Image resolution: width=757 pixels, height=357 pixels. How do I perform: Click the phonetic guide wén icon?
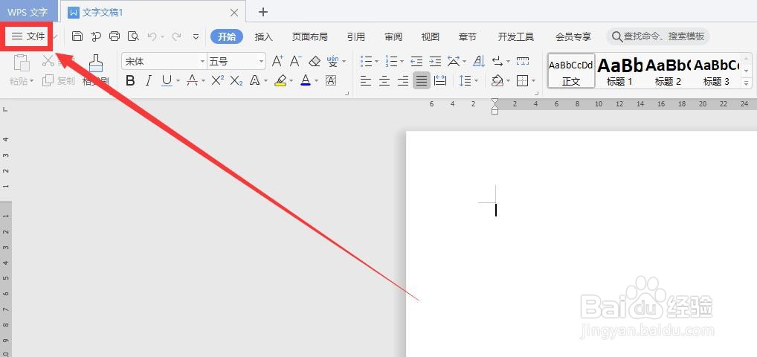click(x=332, y=61)
